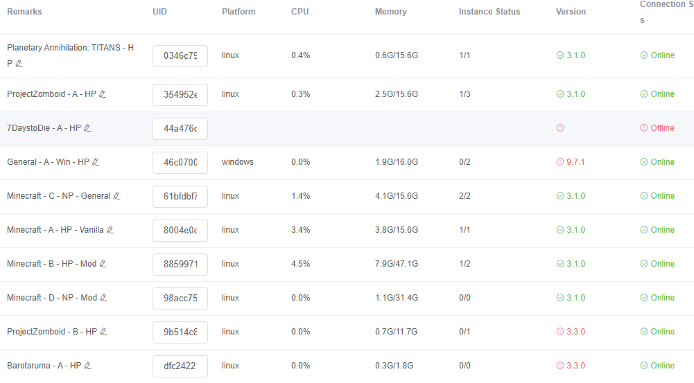The width and height of the screenshot is (694, 383).
Task: Edit the Minecraft - B - HP - Mod remark
Action: coord(103,264)
